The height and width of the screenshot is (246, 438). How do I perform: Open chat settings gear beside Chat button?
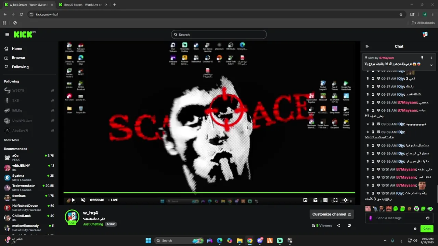(x=415, y=229)
